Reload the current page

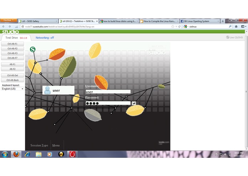(179, 26)
